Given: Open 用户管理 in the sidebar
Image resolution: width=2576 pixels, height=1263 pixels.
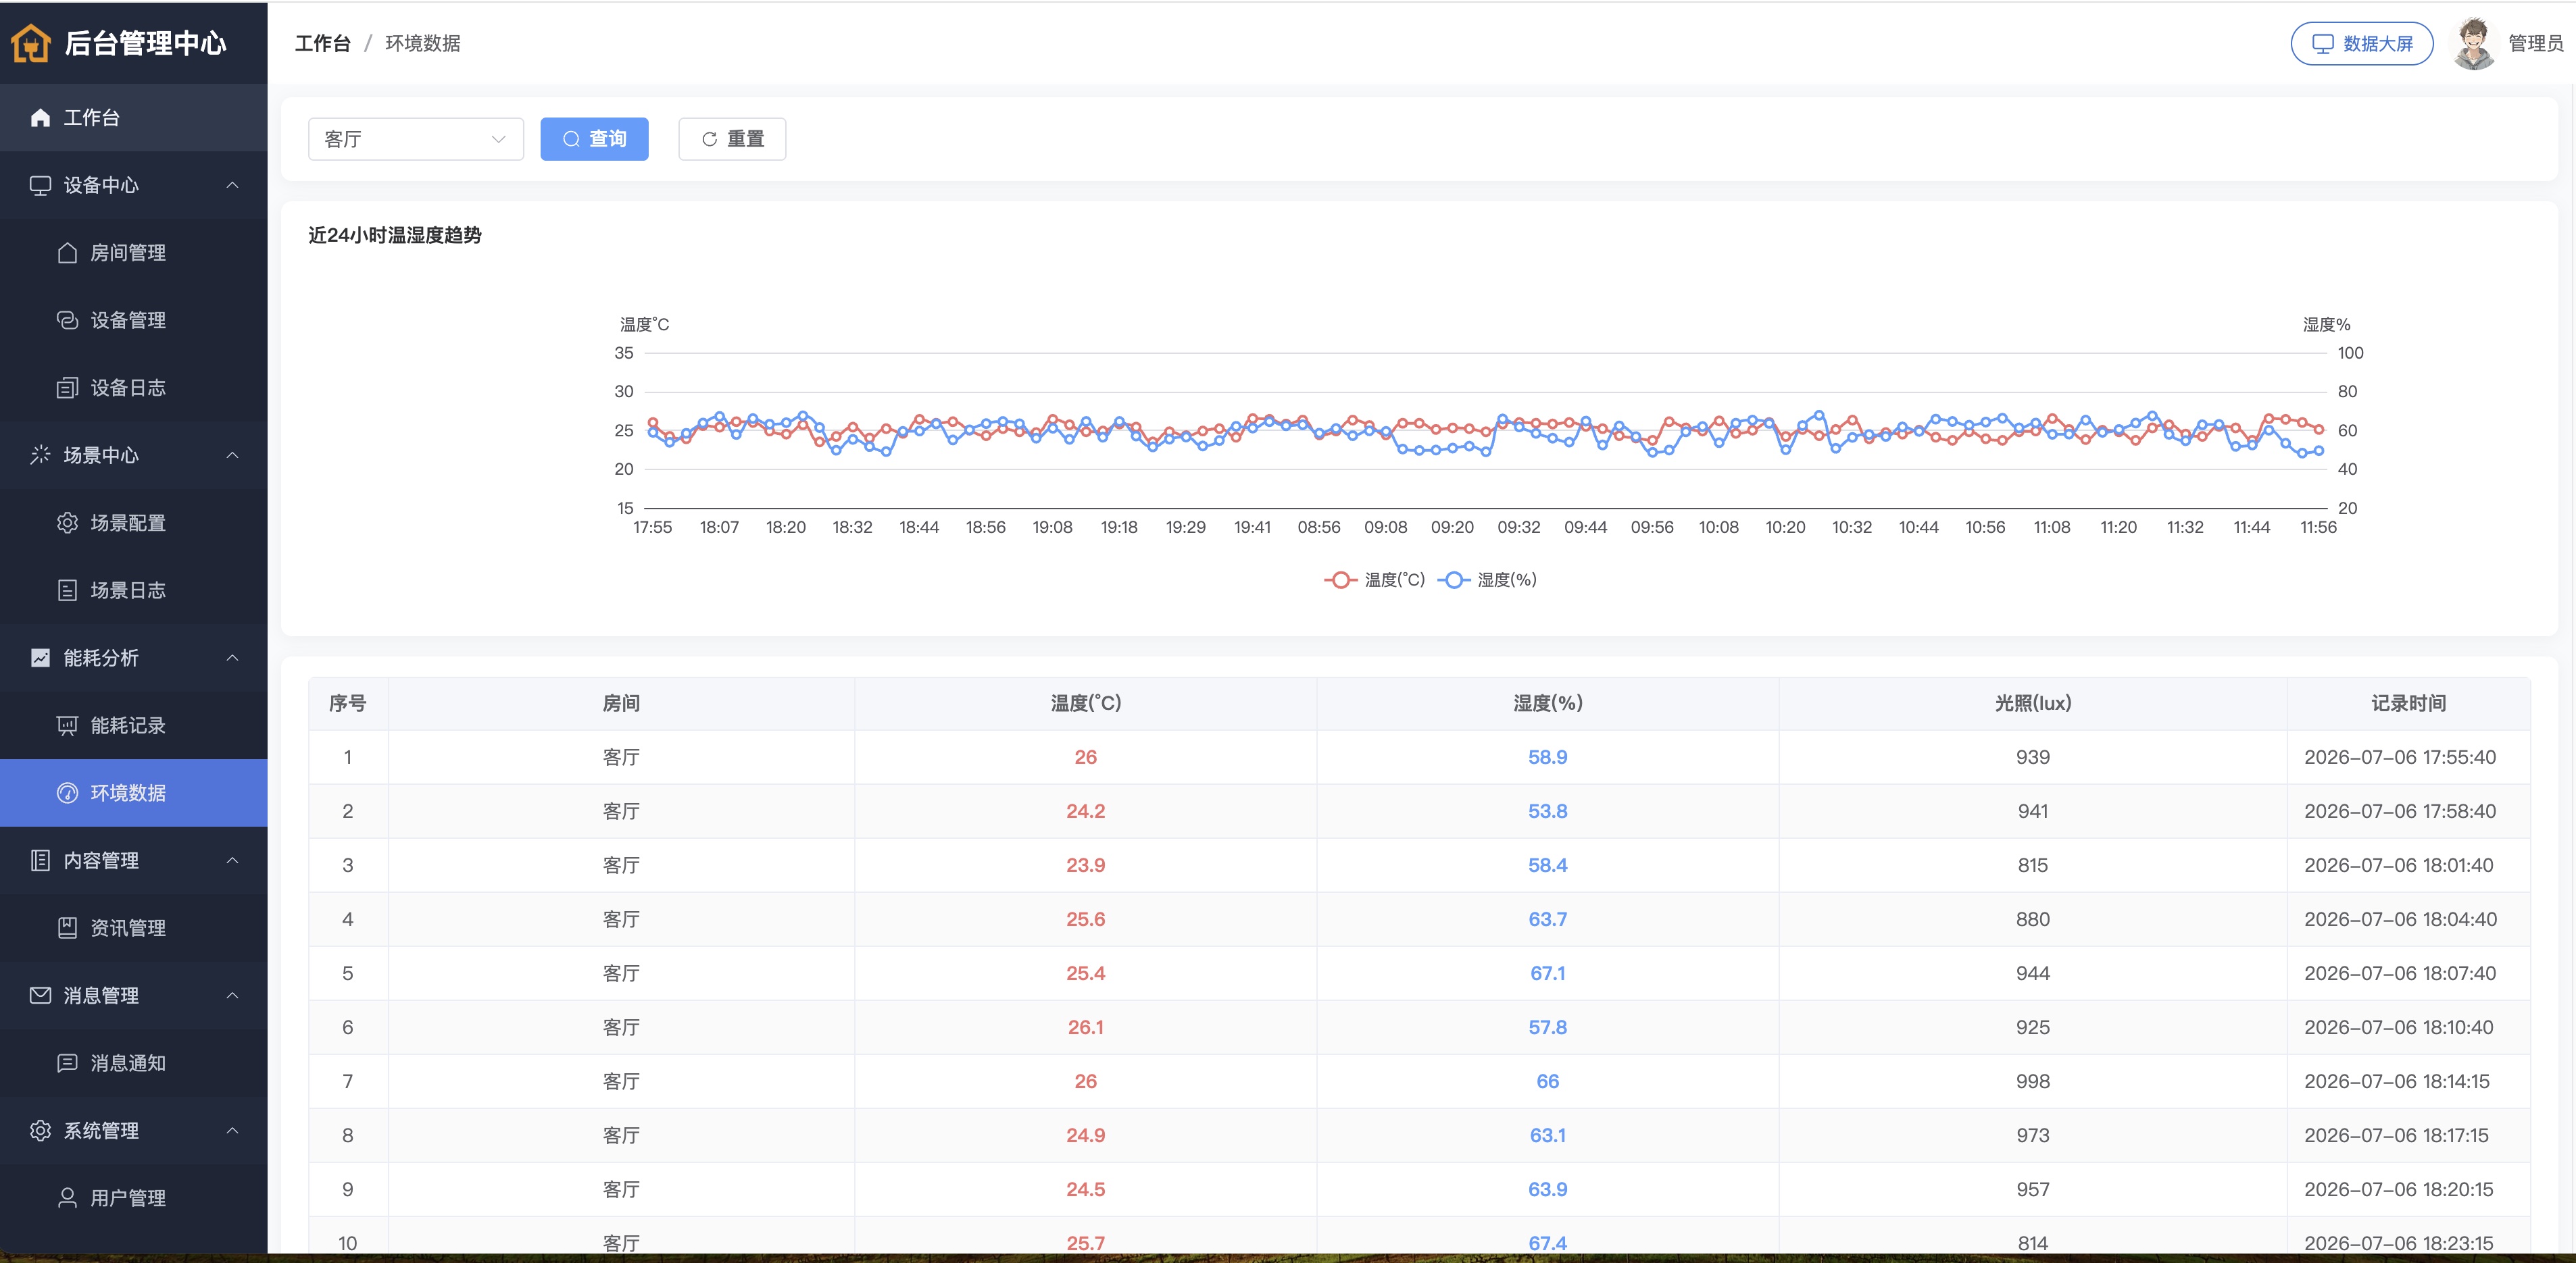Looking at the screenshot, I should (134, 1198).
